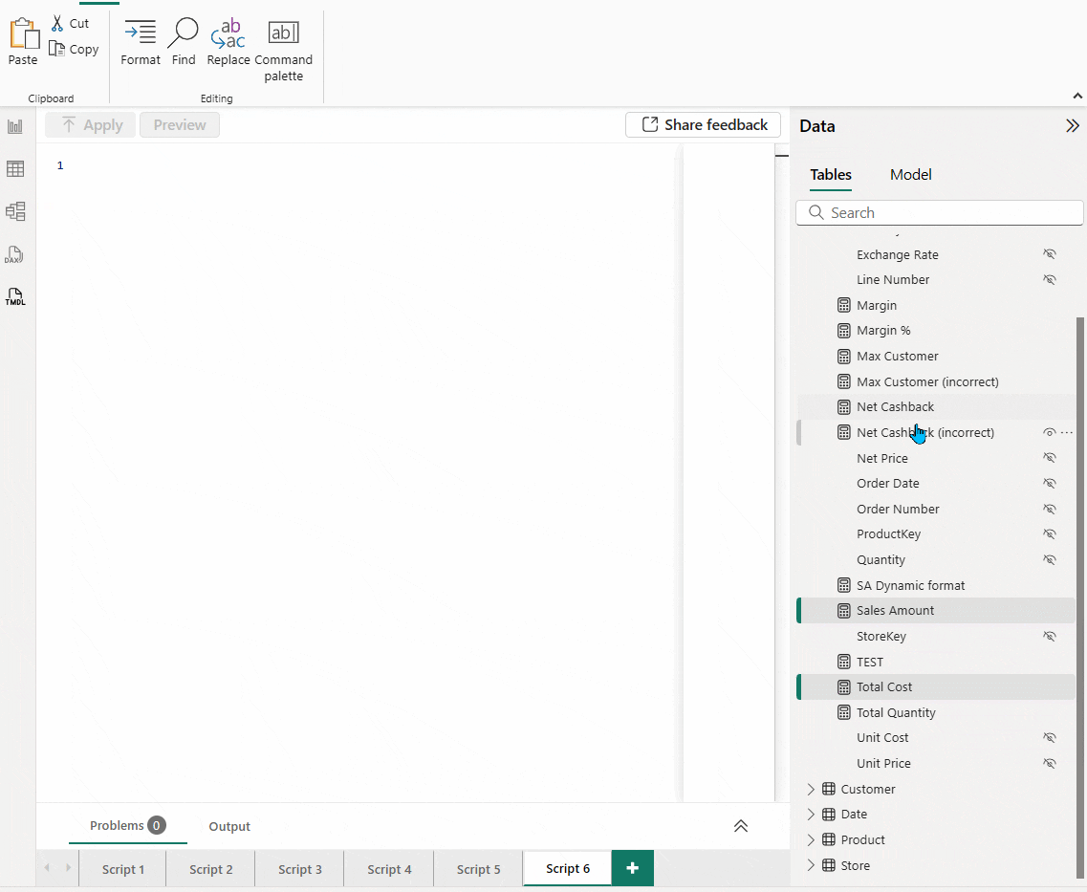The image size is (1087, 892).
Task: Open the Problems tab
Action: coord(127,825)
